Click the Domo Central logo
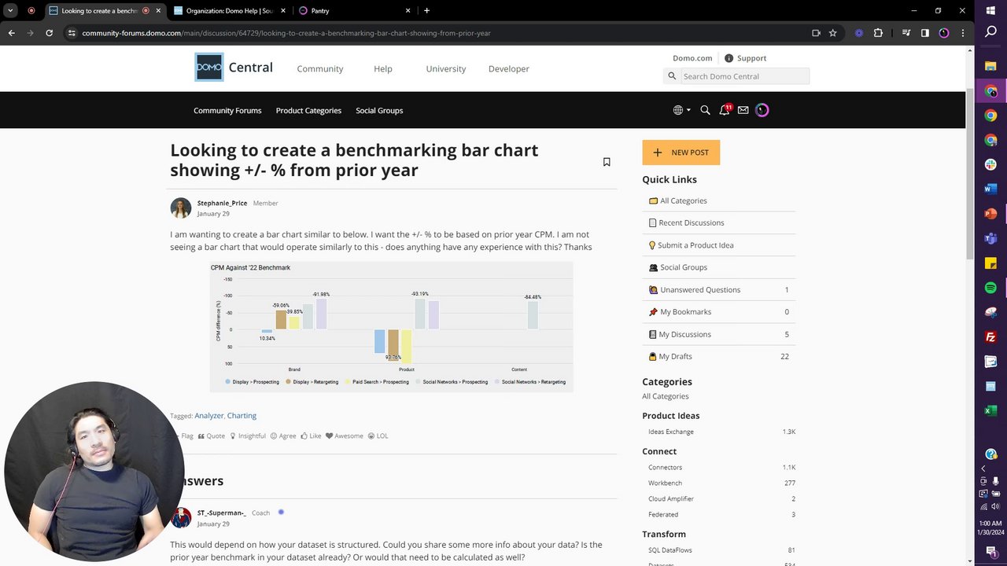Viewport: 1007px width, 566px height. point(234,68)
